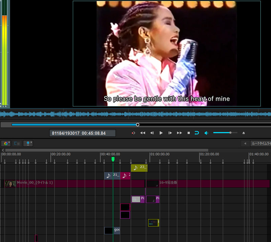Select the black clip with purple border

click(125, 215)
